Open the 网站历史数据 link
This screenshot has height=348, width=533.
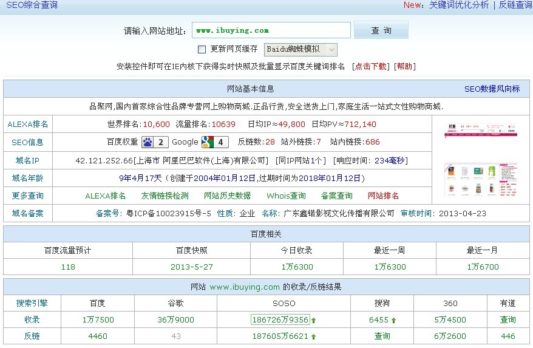(228, 196)
